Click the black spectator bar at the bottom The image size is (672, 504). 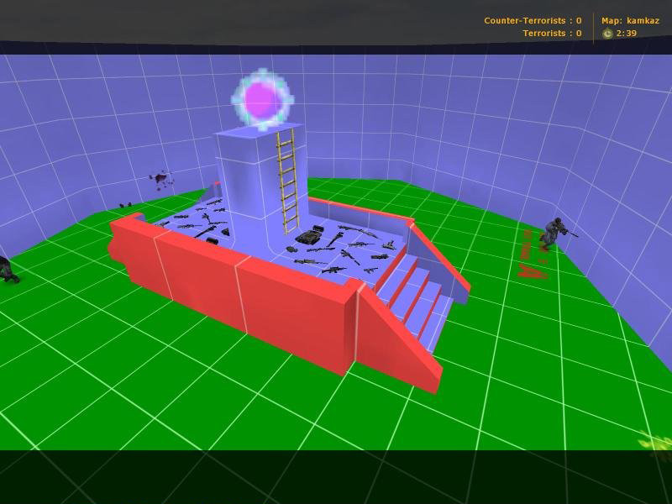pyautogui.click(x=336, y=477)
